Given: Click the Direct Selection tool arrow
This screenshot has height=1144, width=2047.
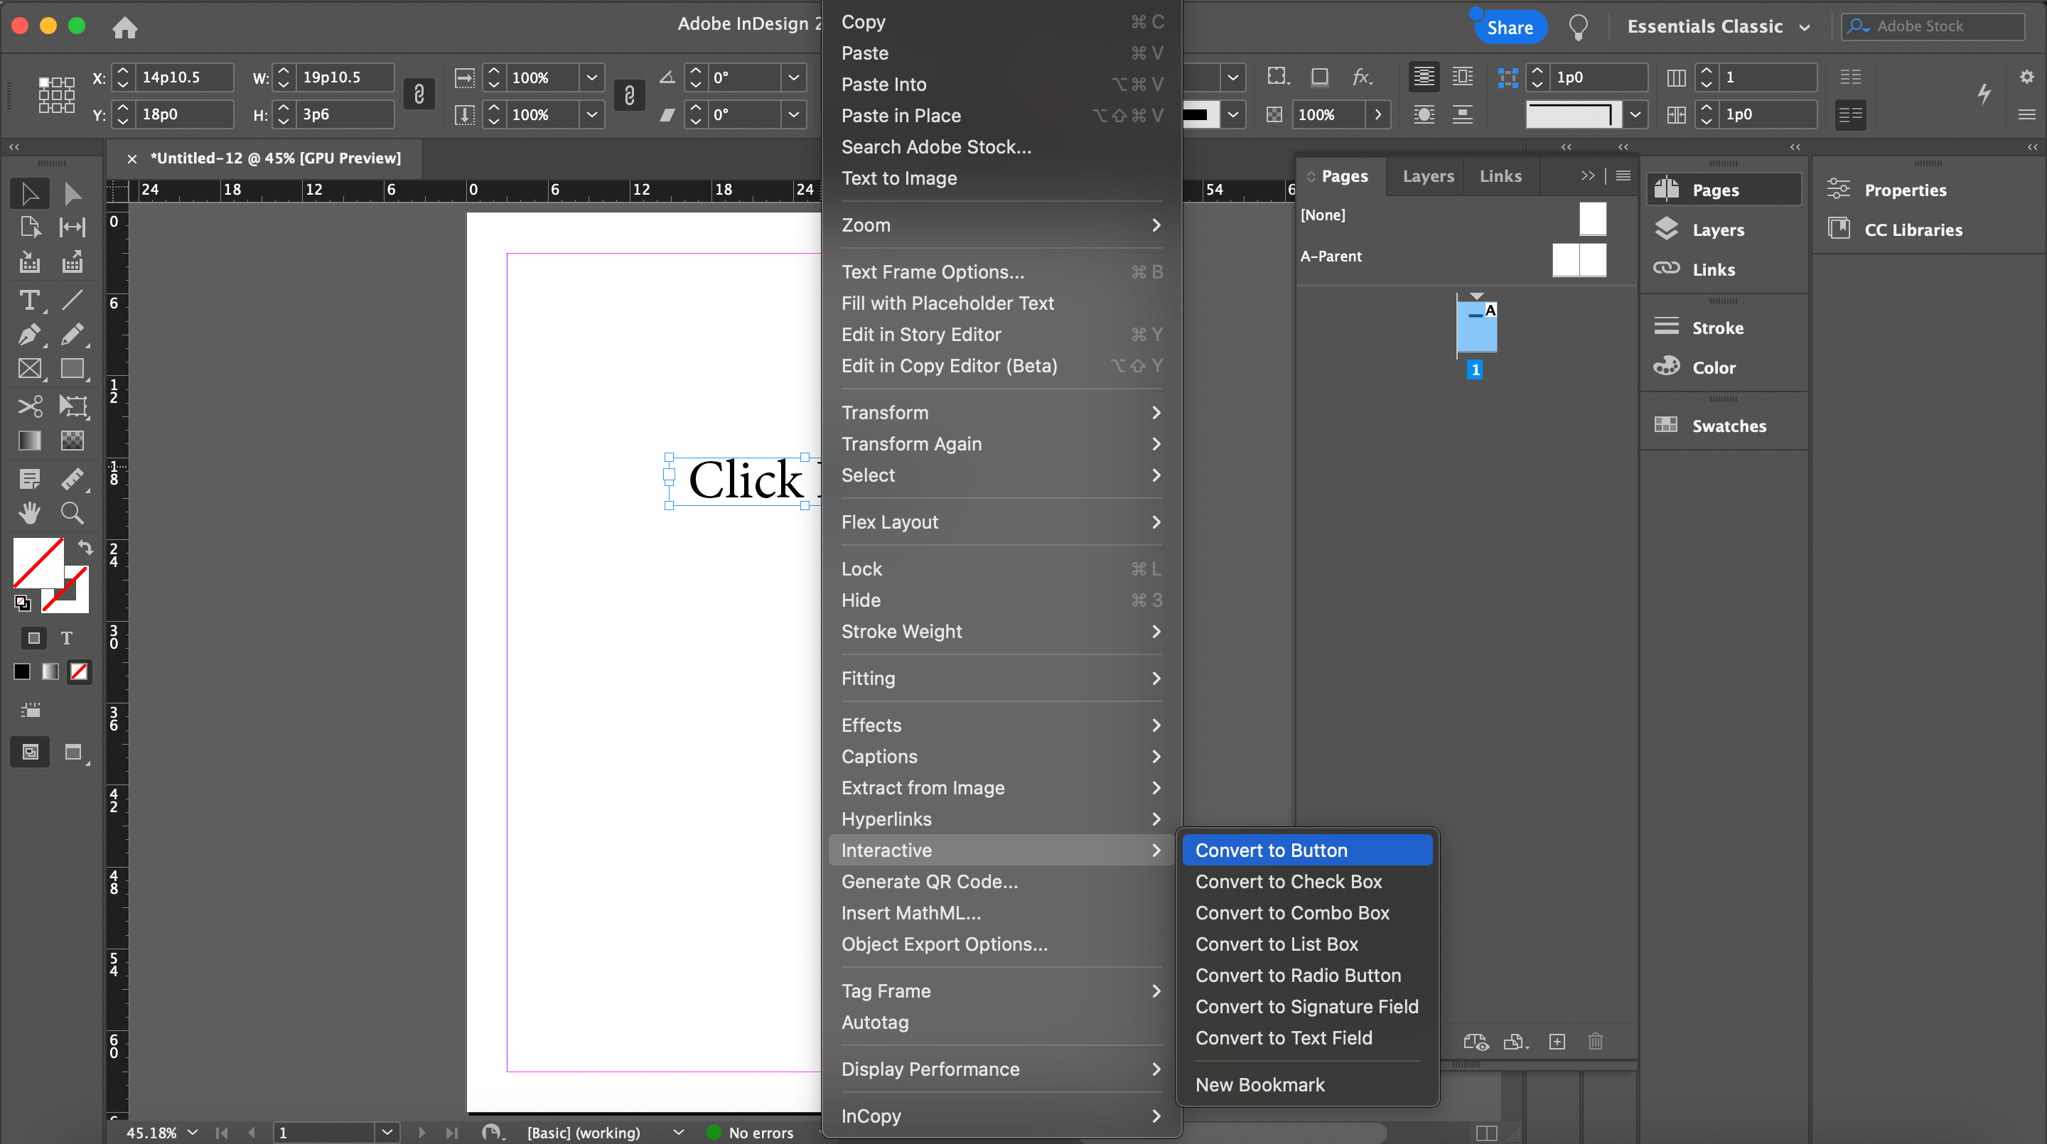Looking at the screenshot, I should click(72, 193).
